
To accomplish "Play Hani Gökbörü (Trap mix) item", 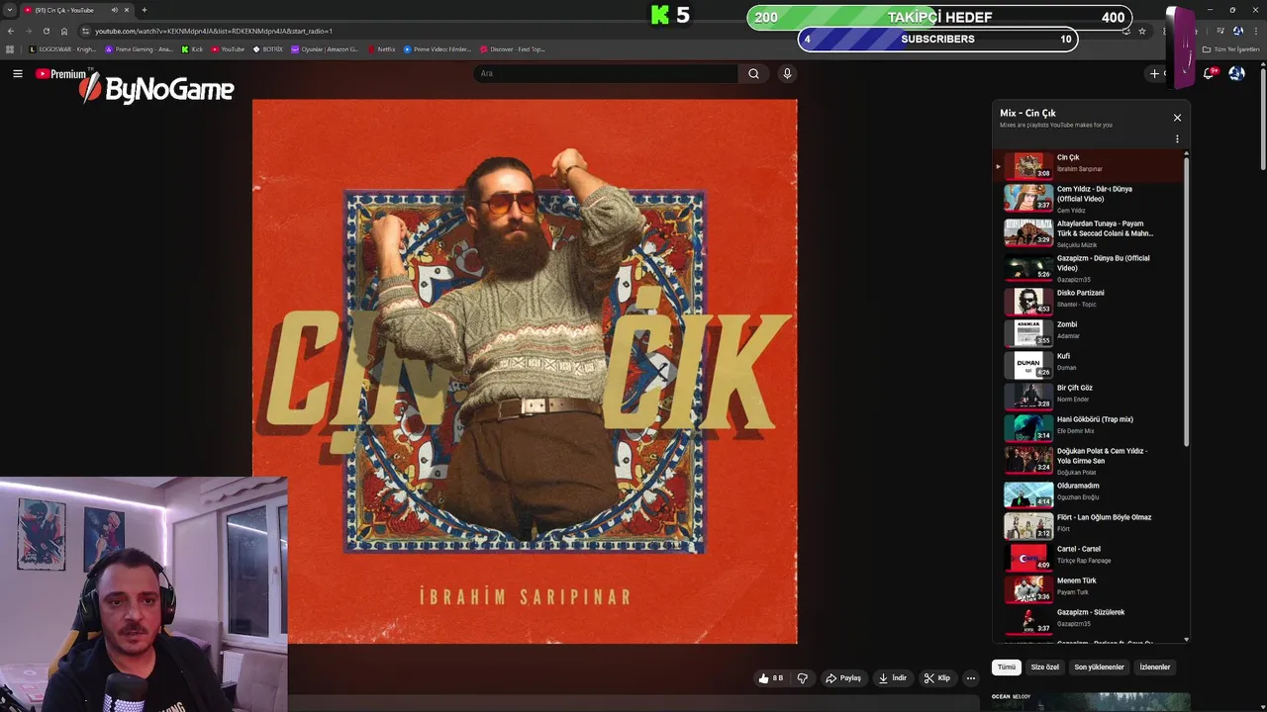I will click(1088, 426).
